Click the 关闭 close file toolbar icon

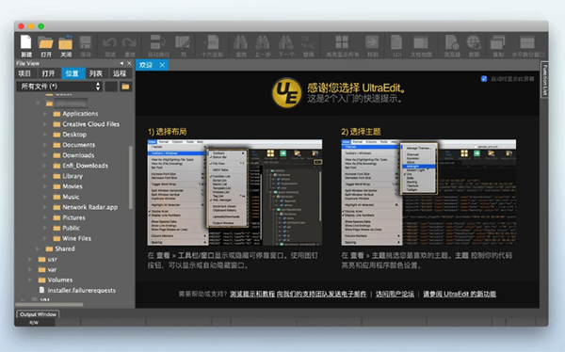(66, 46)
